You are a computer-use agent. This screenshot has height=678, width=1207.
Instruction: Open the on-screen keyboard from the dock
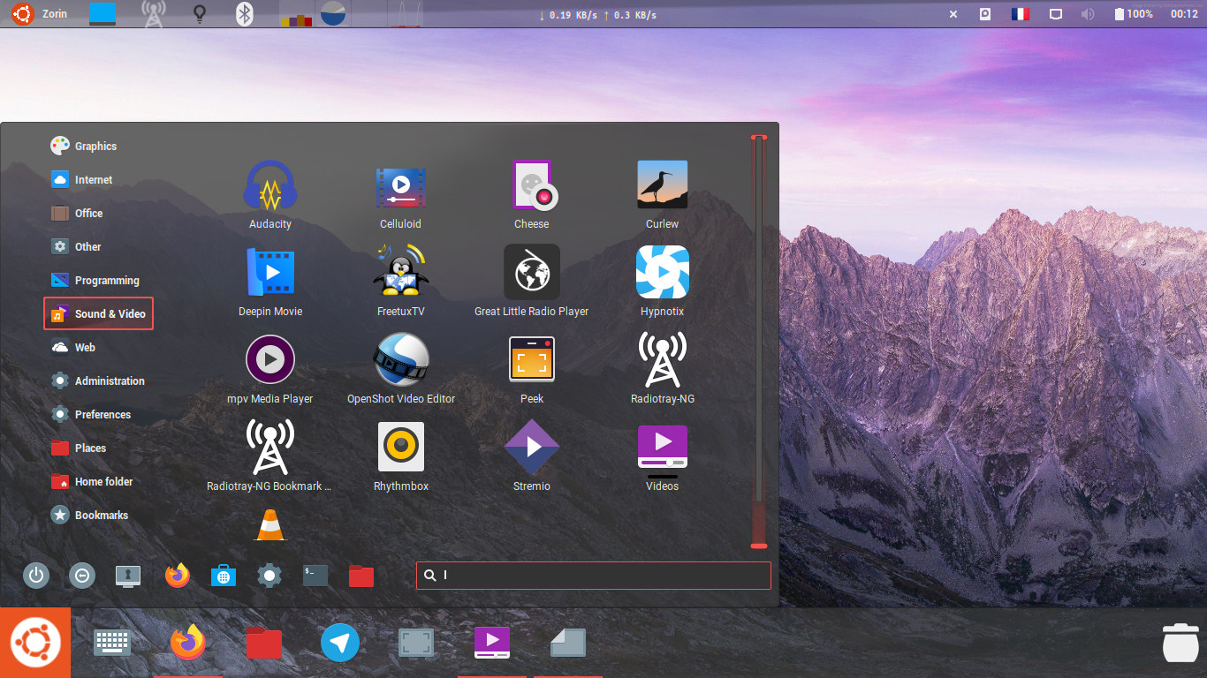coord(112,642)
